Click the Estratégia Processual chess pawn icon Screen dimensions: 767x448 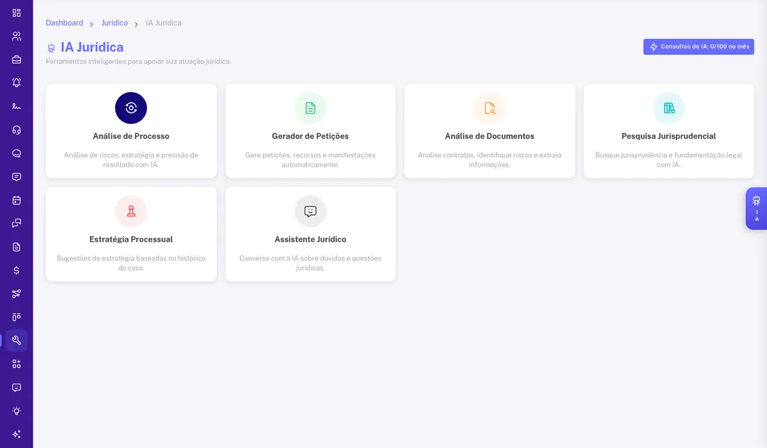(131, 211)
